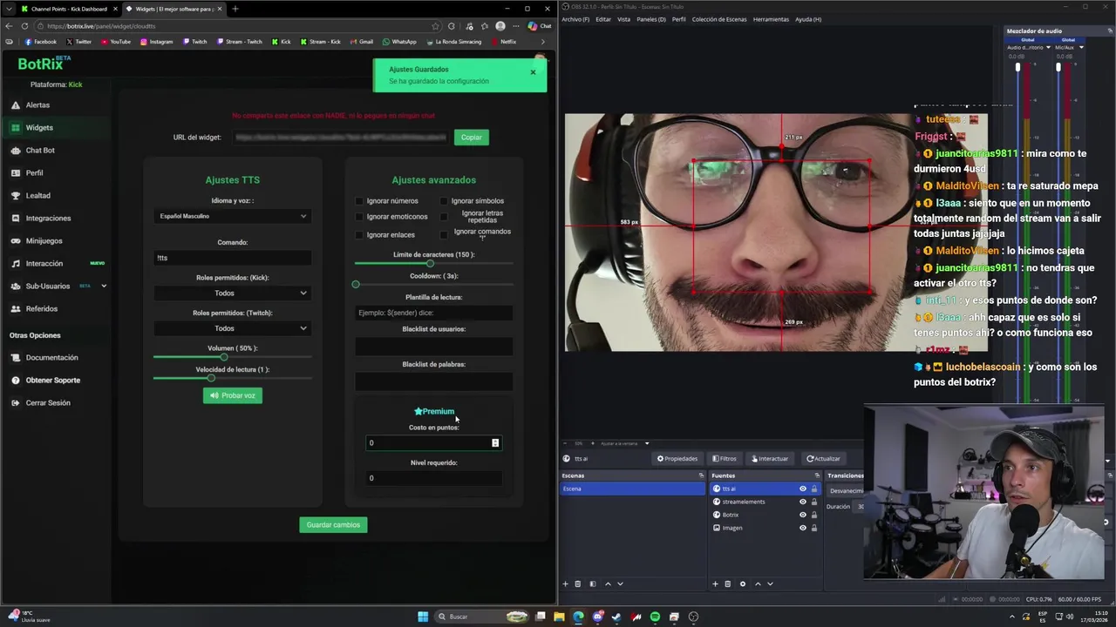This screenshot has height=627, width=1116.
Task: Move source down in Fuentes panel
Action: [x=770, y=583]
